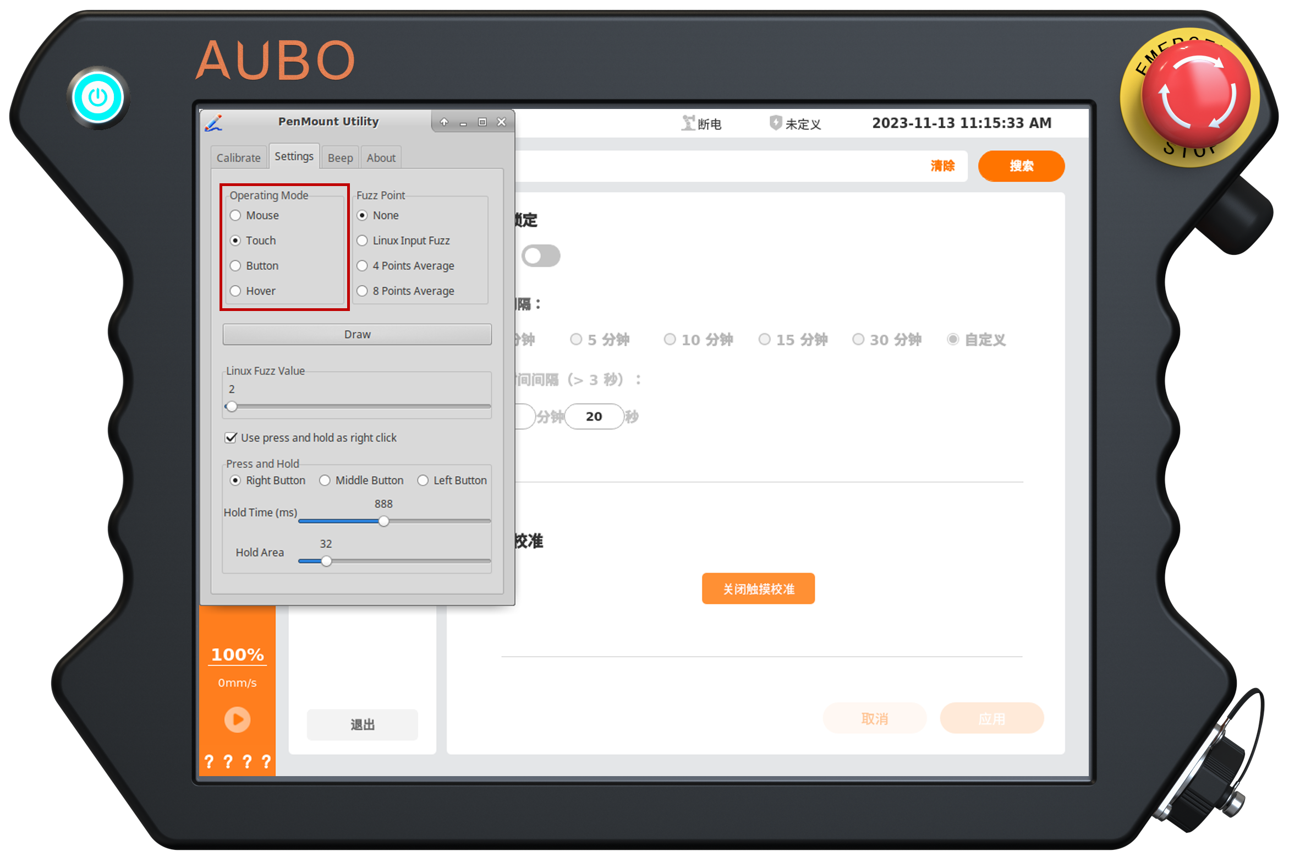The width and height of the screenshot is (1289, 862).
Task: Click the date and time display
Action: coord(961,123)
